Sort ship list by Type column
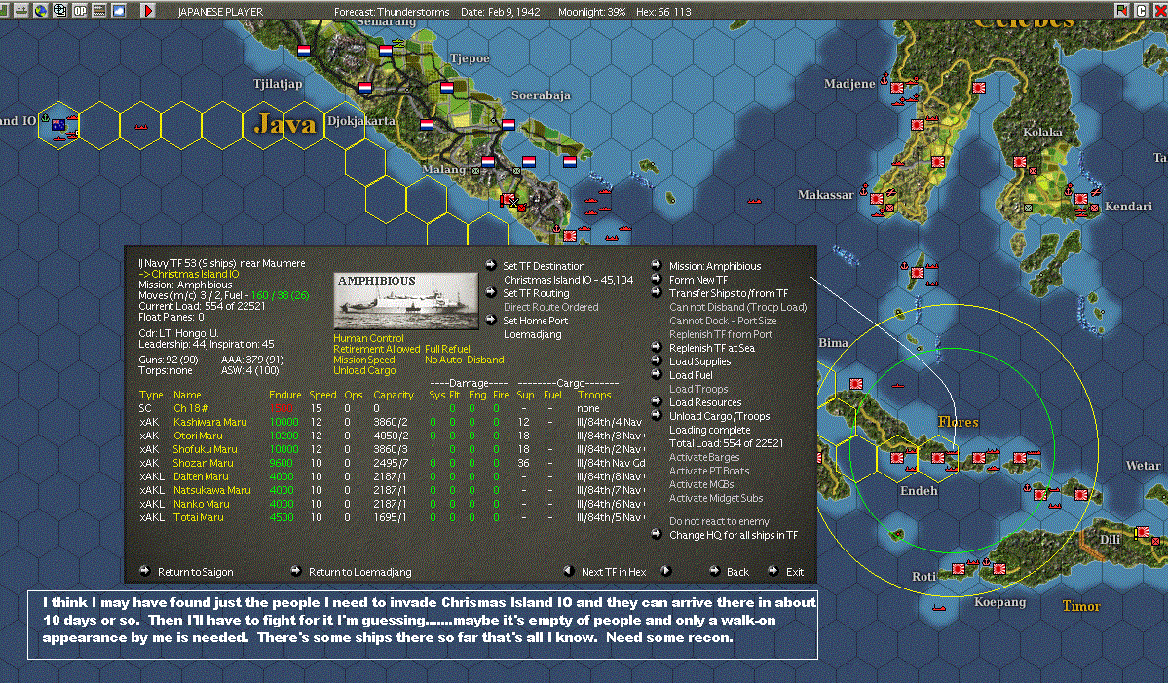Viewport: 1168px width, 683px height. tap(150, 395)
